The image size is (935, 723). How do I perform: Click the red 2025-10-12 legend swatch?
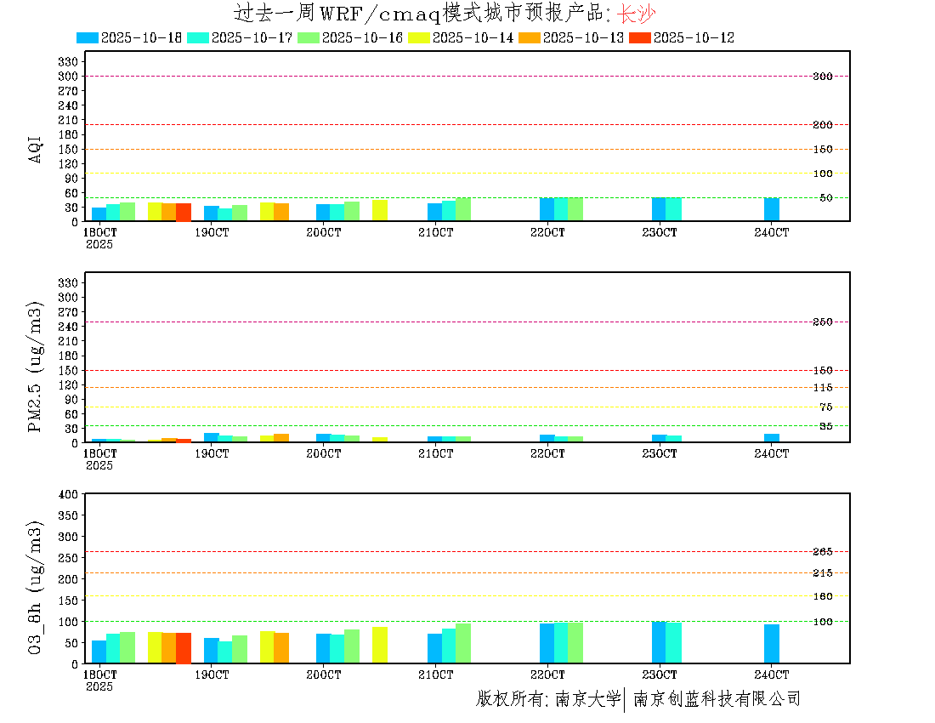(640, 38)
